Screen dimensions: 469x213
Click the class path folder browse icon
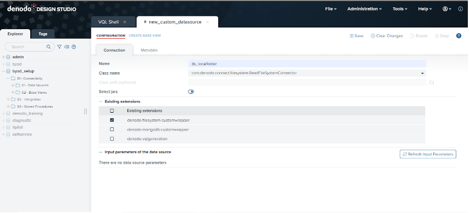coord(431,82)
